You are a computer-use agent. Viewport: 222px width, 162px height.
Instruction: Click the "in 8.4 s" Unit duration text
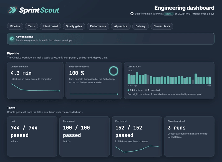click(x=14, y=141)
